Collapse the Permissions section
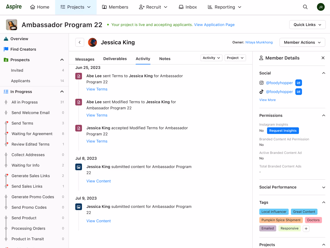Screen dimensions: 330x248 323,115
